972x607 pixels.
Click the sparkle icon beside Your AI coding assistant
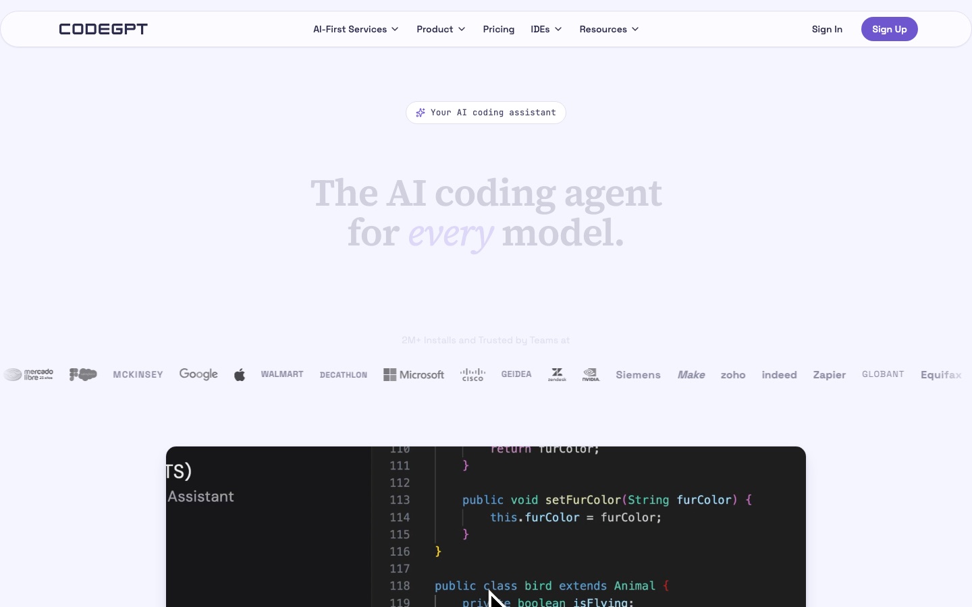pos(421,113)
